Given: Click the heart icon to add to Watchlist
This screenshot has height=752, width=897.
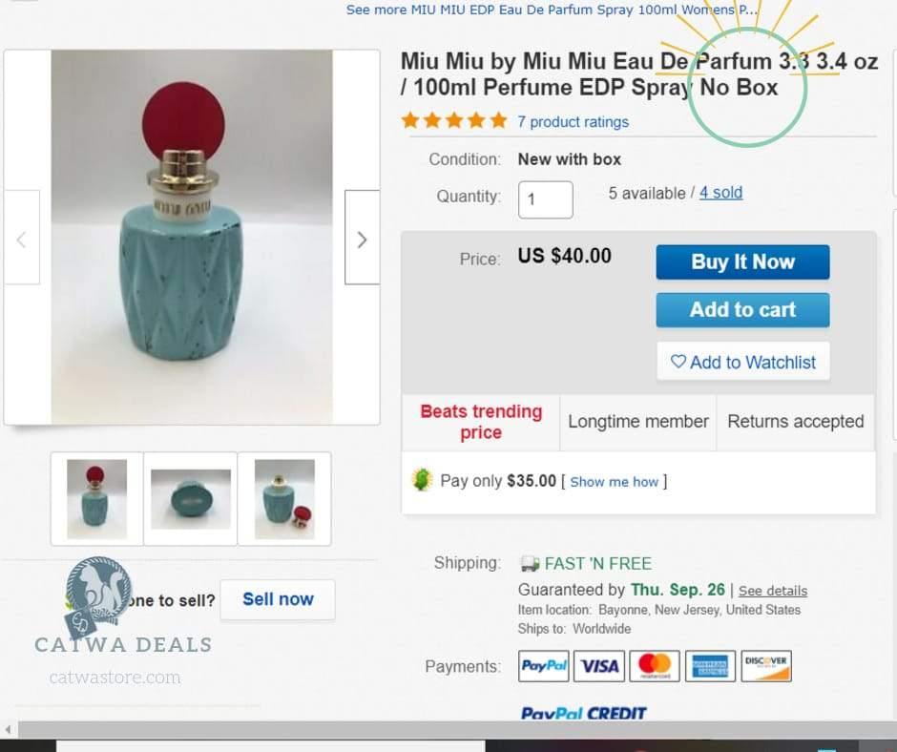Looking at the screenshot, I should pos(678,362).
